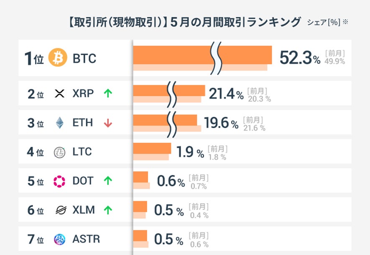Click the LTC orange share bar
Image resolution: width=370 pixels, height=255 pixels.
(152, 148)
